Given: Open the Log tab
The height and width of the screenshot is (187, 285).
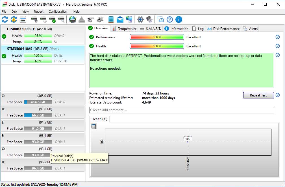Looking at the screenshot, I should 198,29.
